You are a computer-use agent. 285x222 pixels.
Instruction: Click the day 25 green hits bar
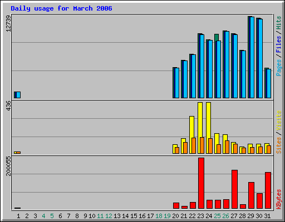[x=217, y=37]
